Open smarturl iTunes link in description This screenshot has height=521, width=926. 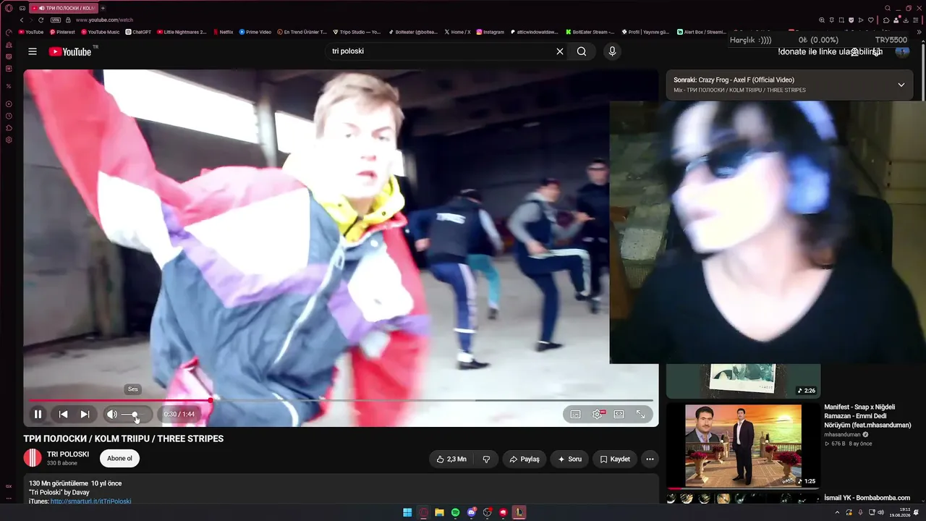tap(91, 501)
